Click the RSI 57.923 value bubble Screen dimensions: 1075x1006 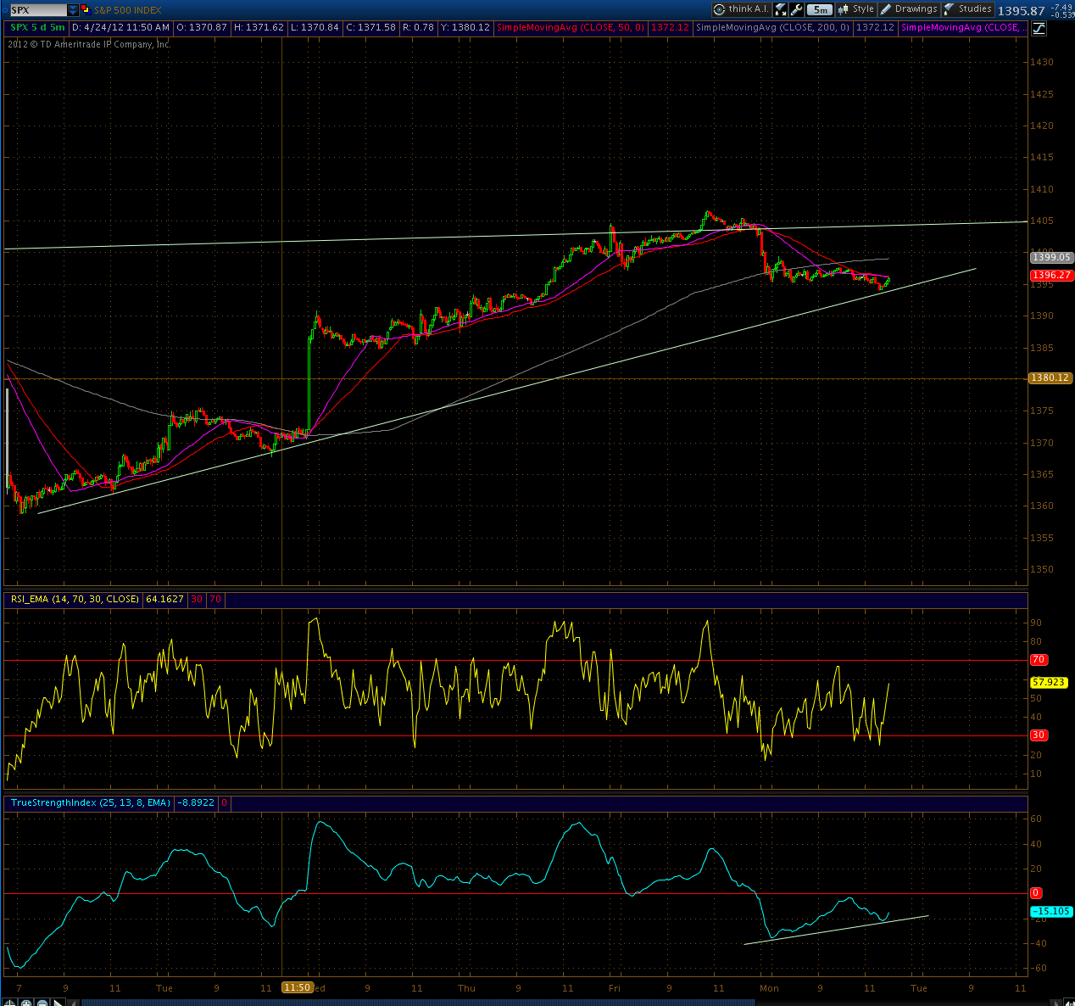point(1048,682)
